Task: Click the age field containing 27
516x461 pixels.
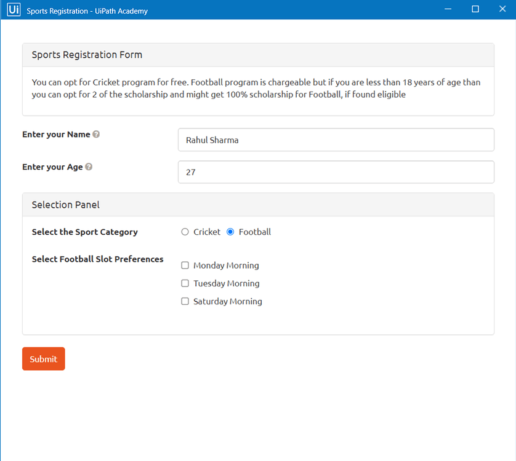Action: coord(336,172)
